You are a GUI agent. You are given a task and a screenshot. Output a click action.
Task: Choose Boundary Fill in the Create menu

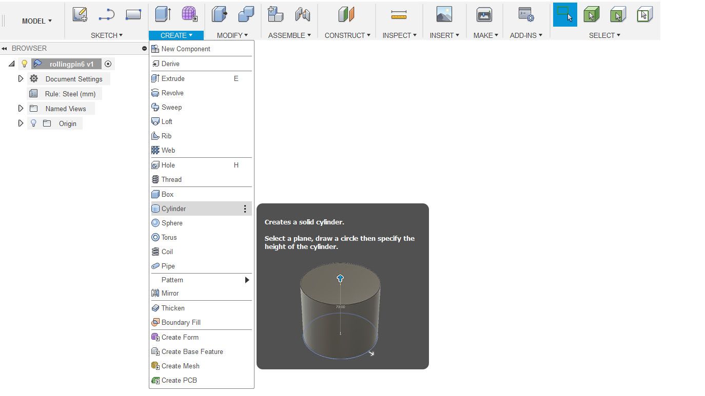(x=201, y=322)
